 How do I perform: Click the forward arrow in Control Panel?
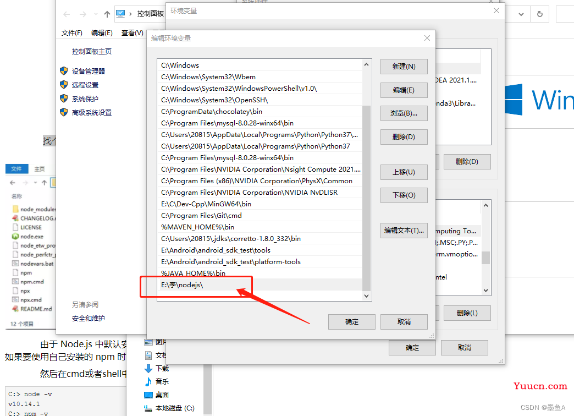83,14
